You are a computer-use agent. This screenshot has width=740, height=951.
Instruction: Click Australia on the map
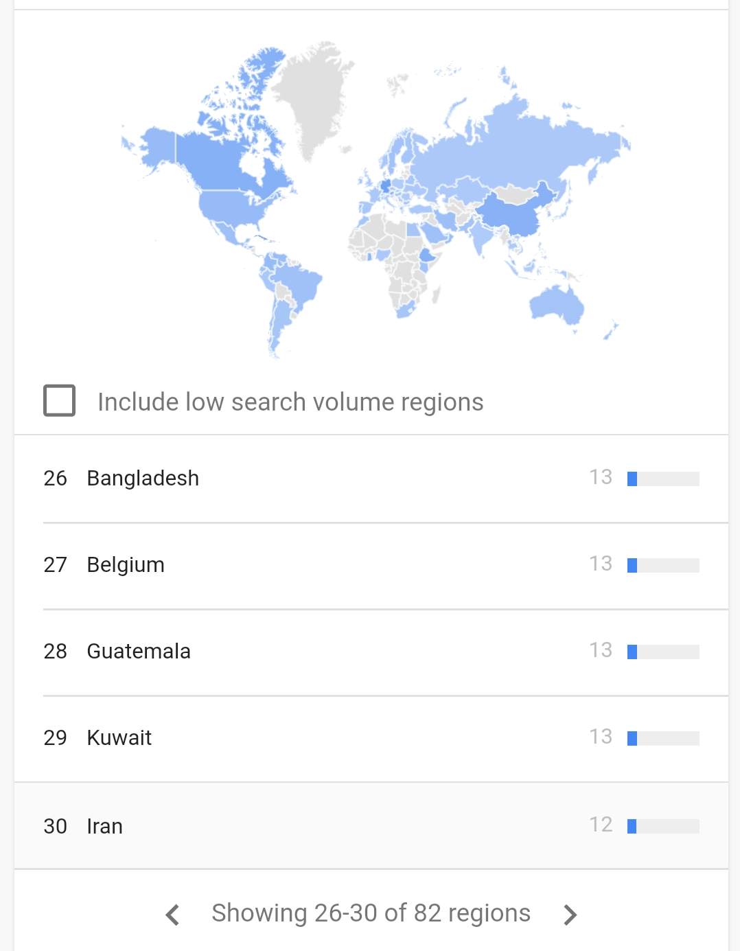click(x=556, y=303)
